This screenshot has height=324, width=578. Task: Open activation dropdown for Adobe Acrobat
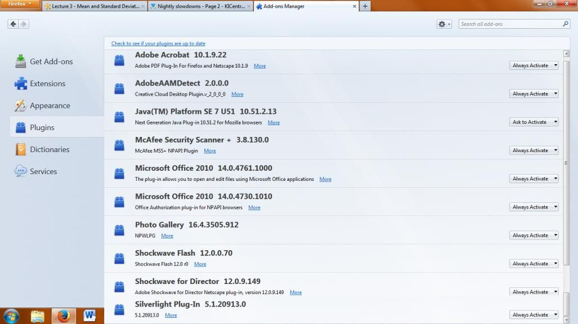point(534,65)
